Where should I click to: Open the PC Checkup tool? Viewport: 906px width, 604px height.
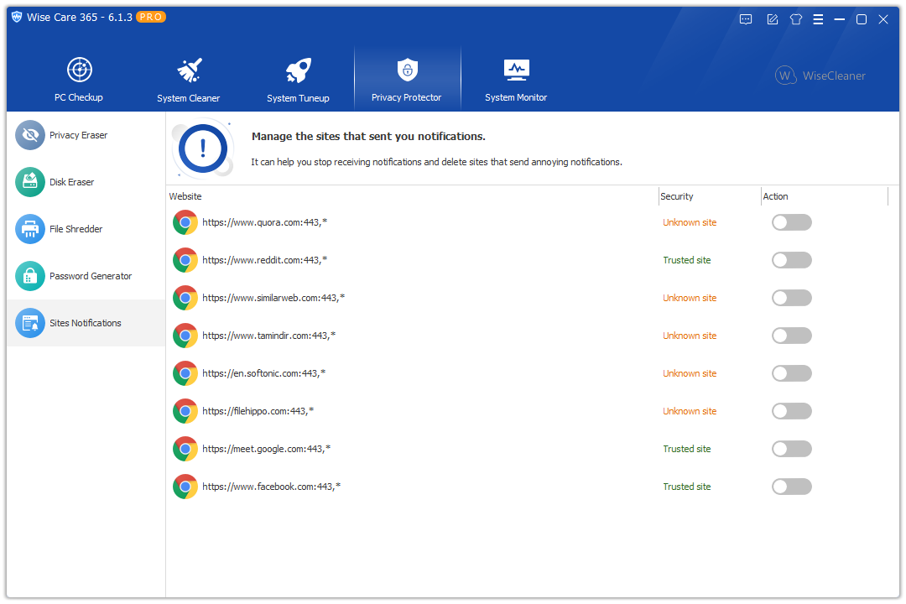78,78
